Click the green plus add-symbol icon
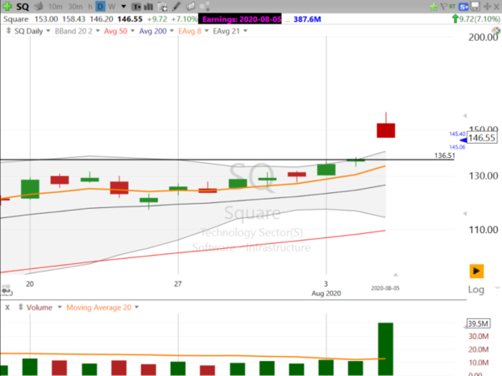The width and height of the screenshot is (502, 376). (x=8, y=6)
